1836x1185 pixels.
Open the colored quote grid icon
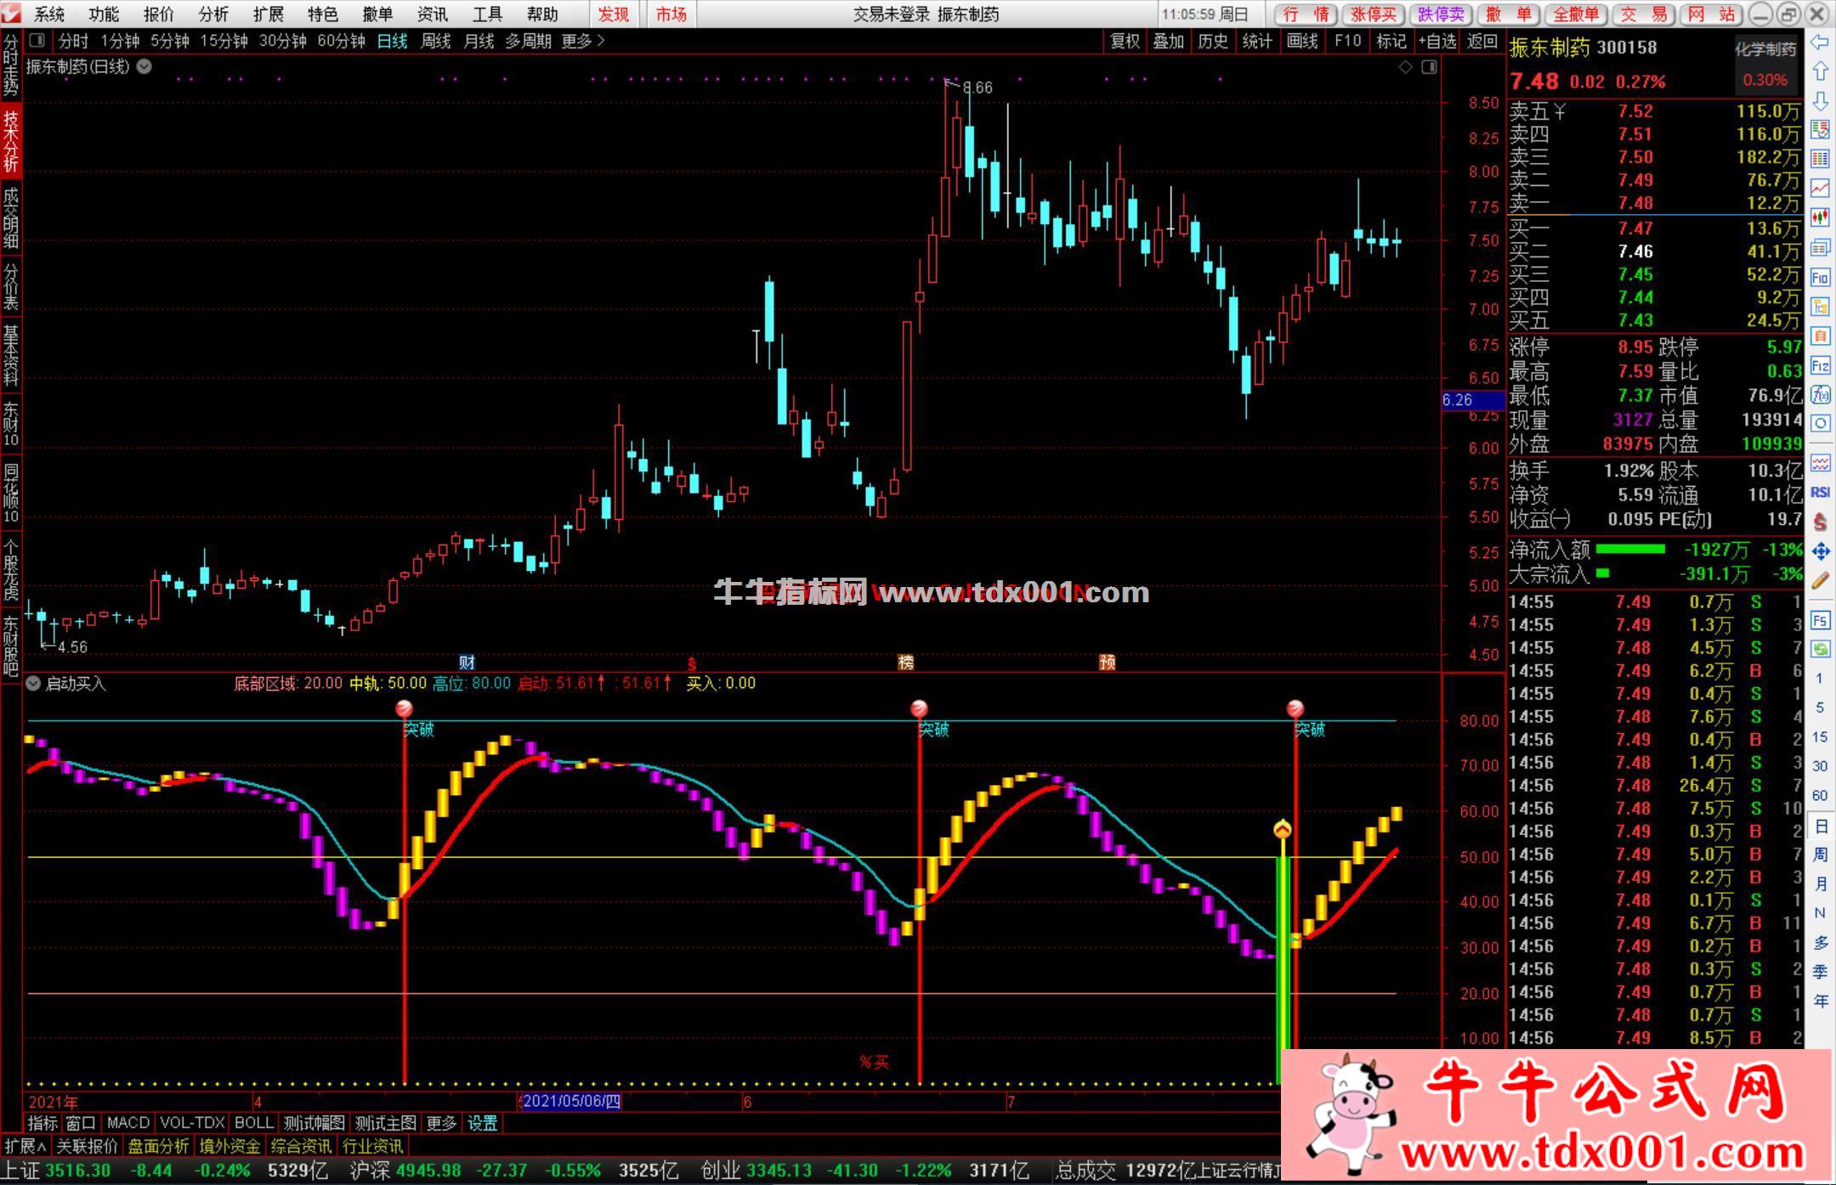(x=1820, y=159)
